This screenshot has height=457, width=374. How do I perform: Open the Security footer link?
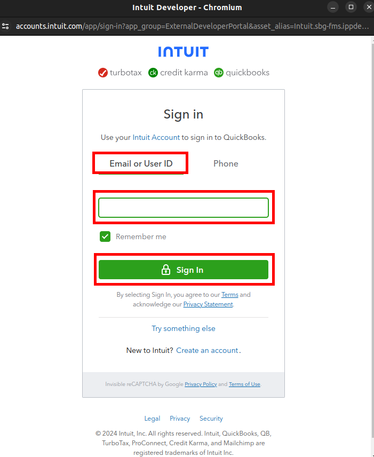211,419
